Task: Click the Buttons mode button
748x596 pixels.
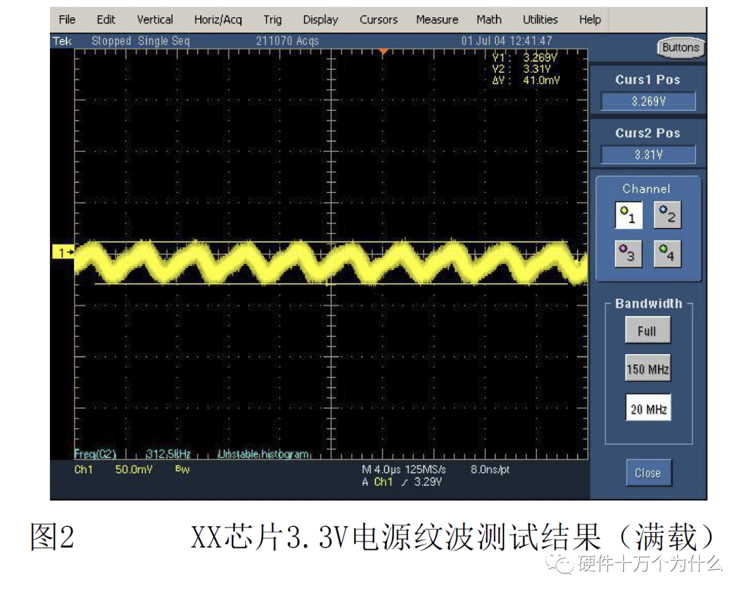Action: (681, 47)
